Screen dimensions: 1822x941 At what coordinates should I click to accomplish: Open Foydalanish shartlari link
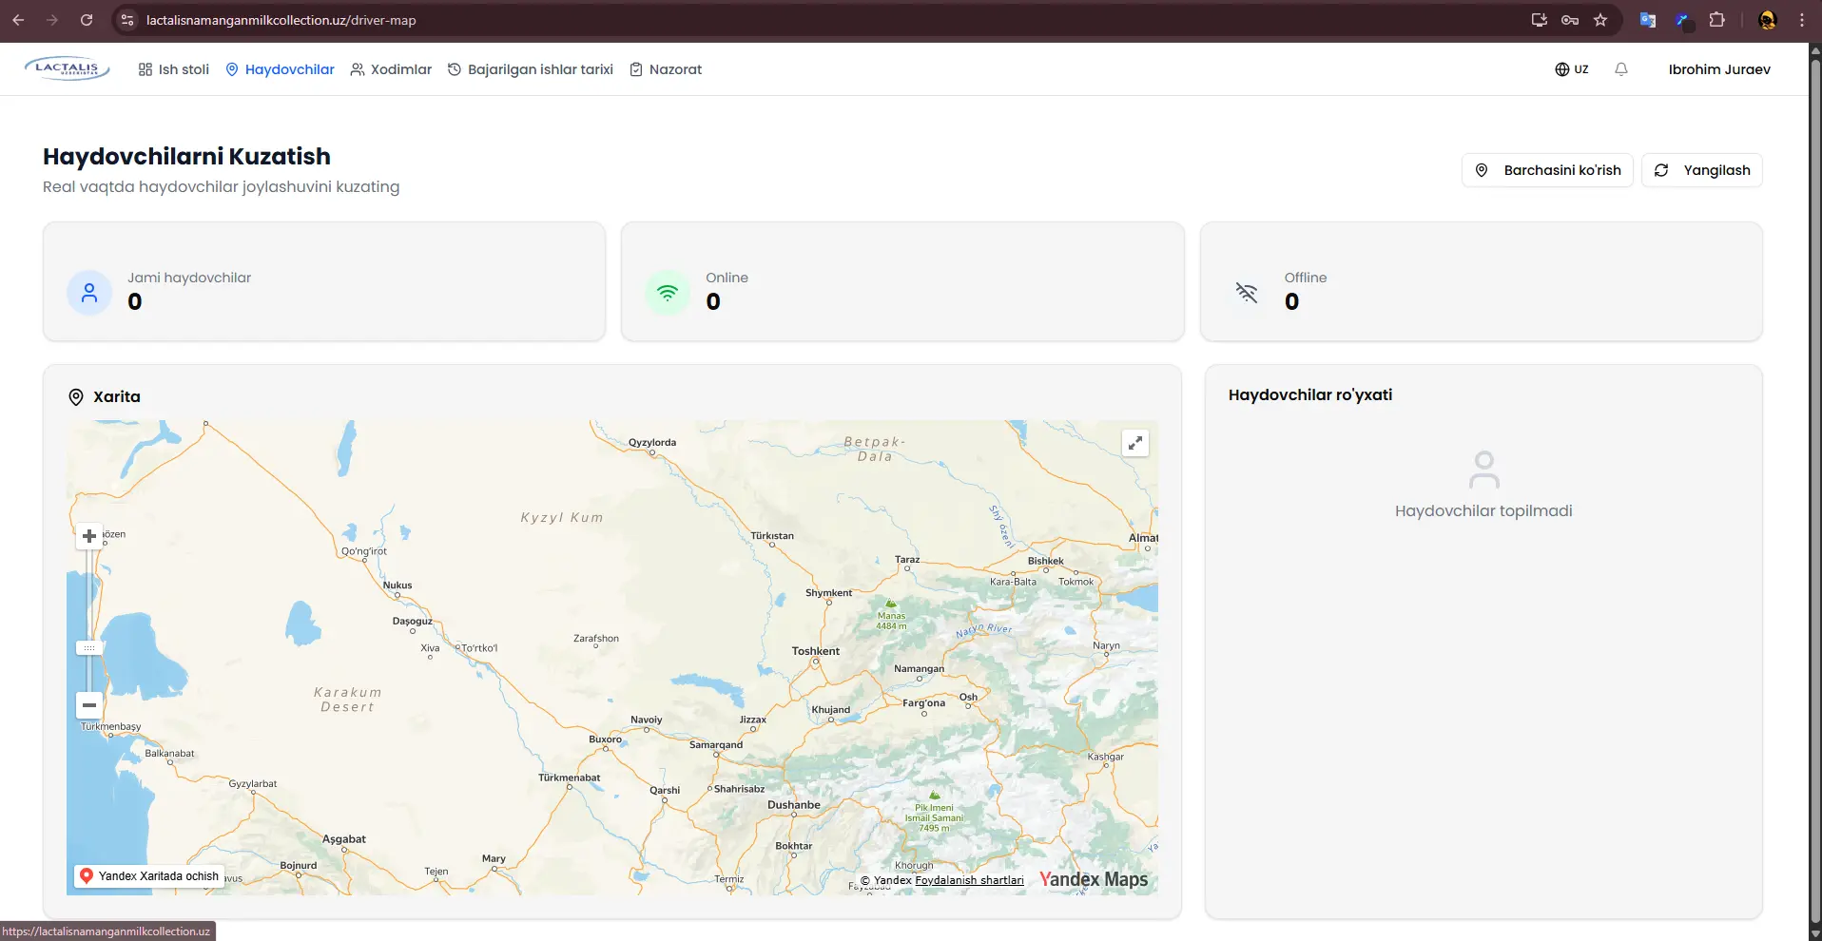(x=969, y=880)
